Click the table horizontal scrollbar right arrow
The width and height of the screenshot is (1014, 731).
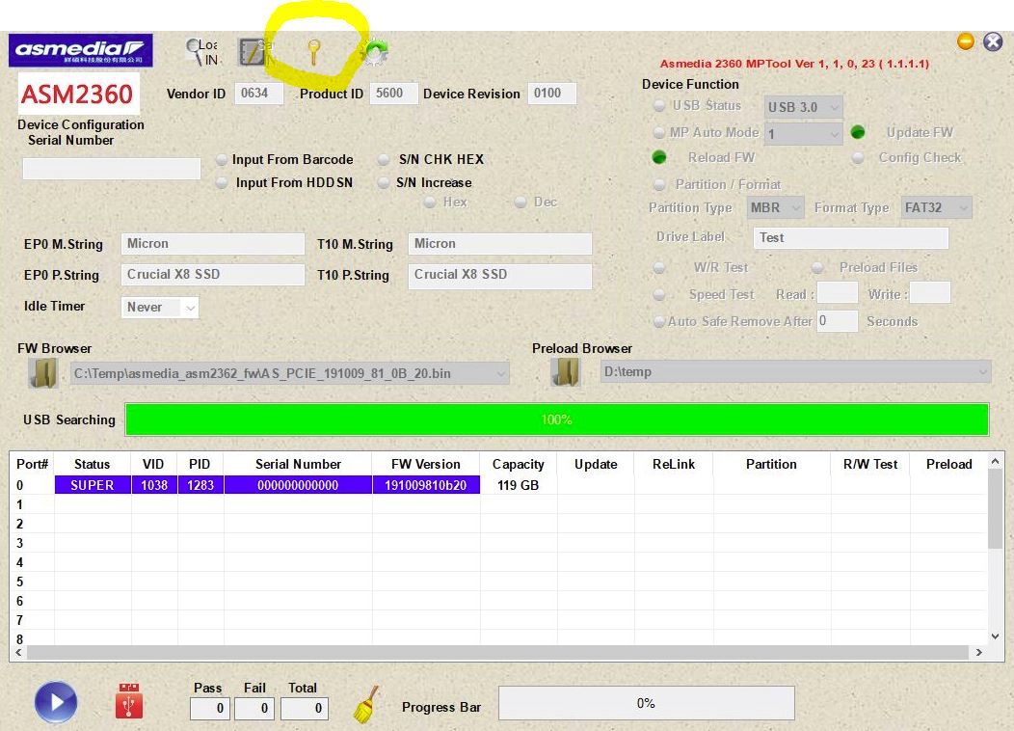pyautogui.click(x=979, y=652)
